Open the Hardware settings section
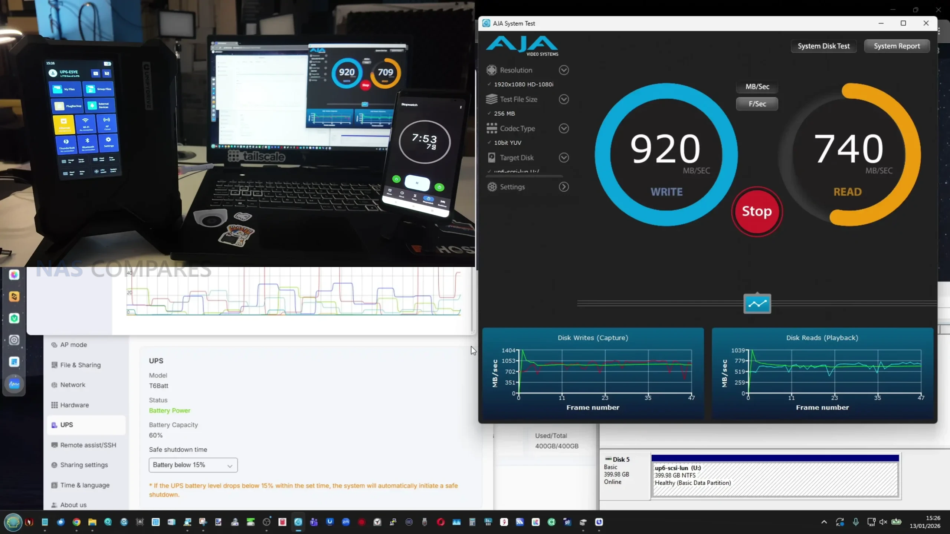 75,405
